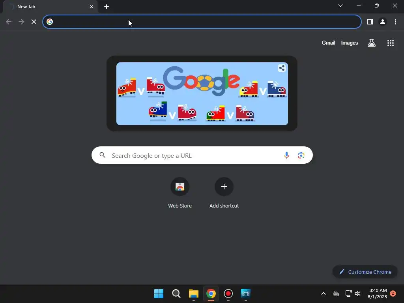The image size is (404, 303).
Task: Click the magnifier in the search box
Action: [x=103, y=155]
